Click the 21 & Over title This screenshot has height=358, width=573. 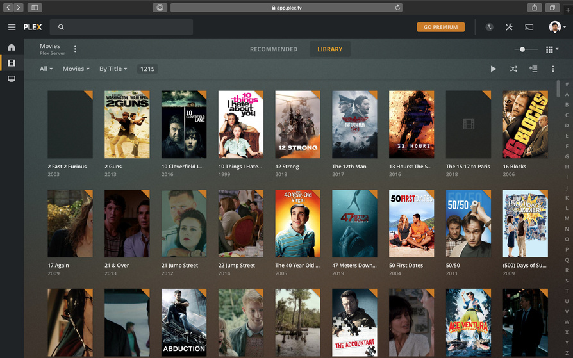(117, 266)
